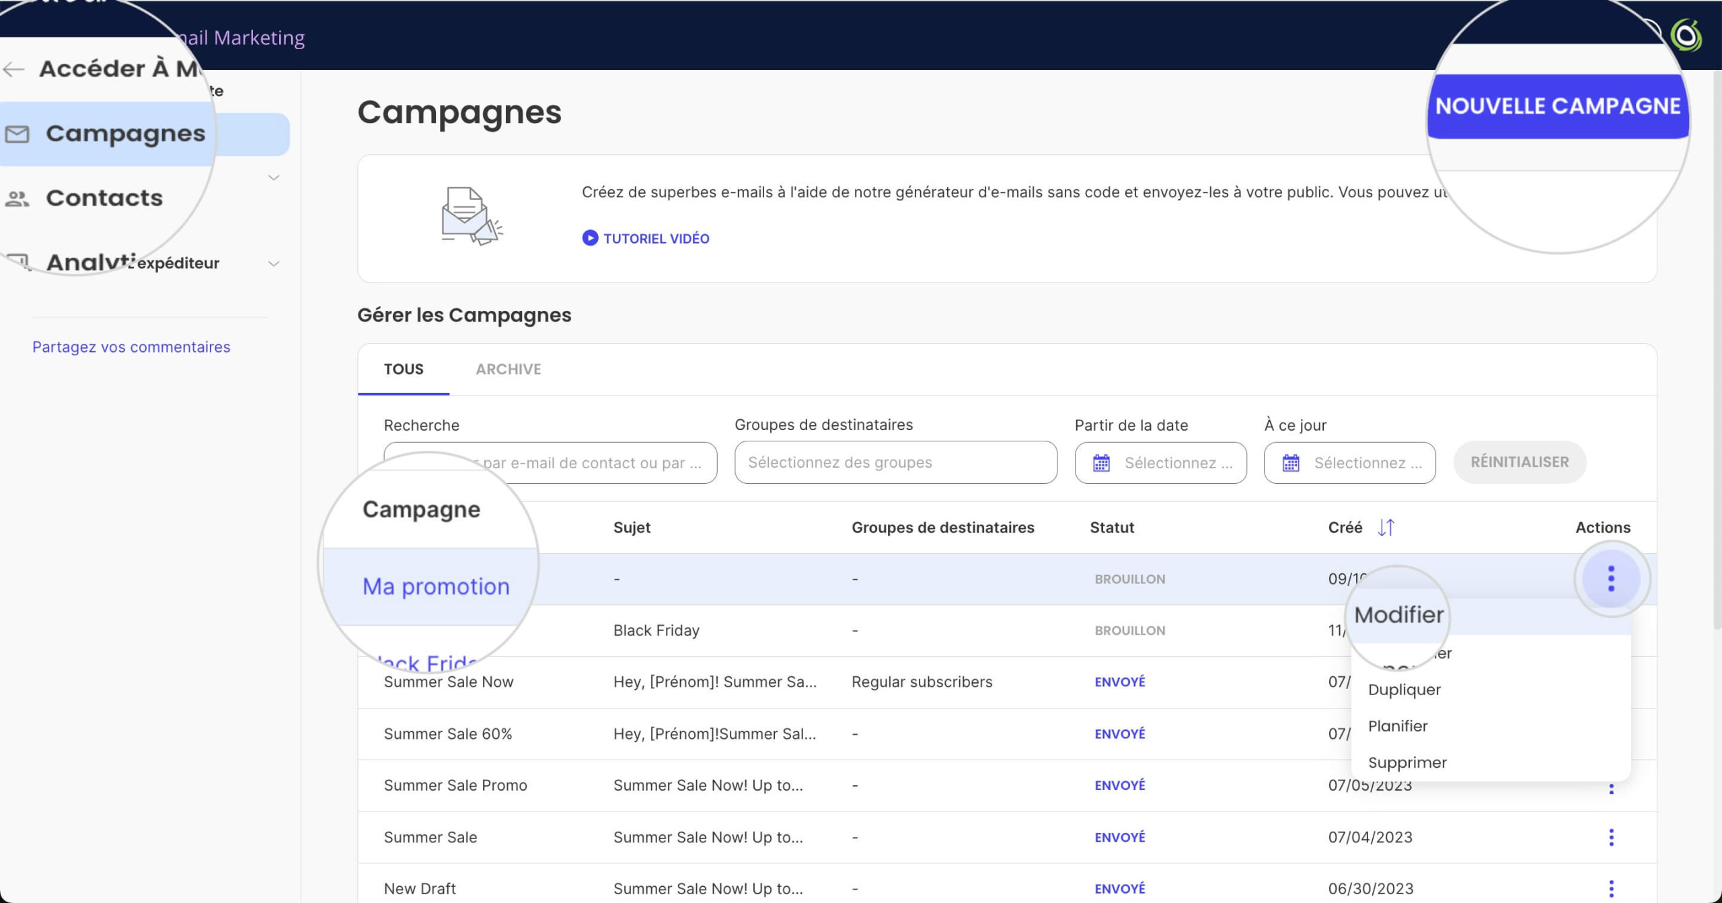This screenshot has height=903, width=1722.
Task: Sort by Créé column arrows
Action: pos(1386,528)
